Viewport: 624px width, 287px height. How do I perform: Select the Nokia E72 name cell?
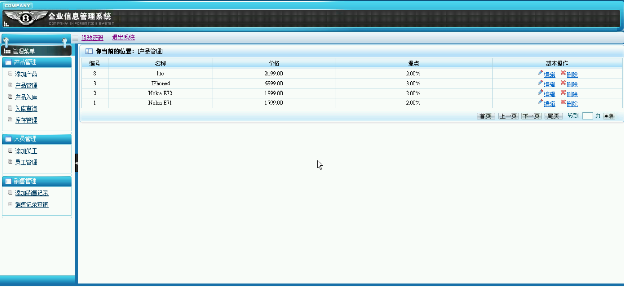pyautogui.click(x=160, y=93)
